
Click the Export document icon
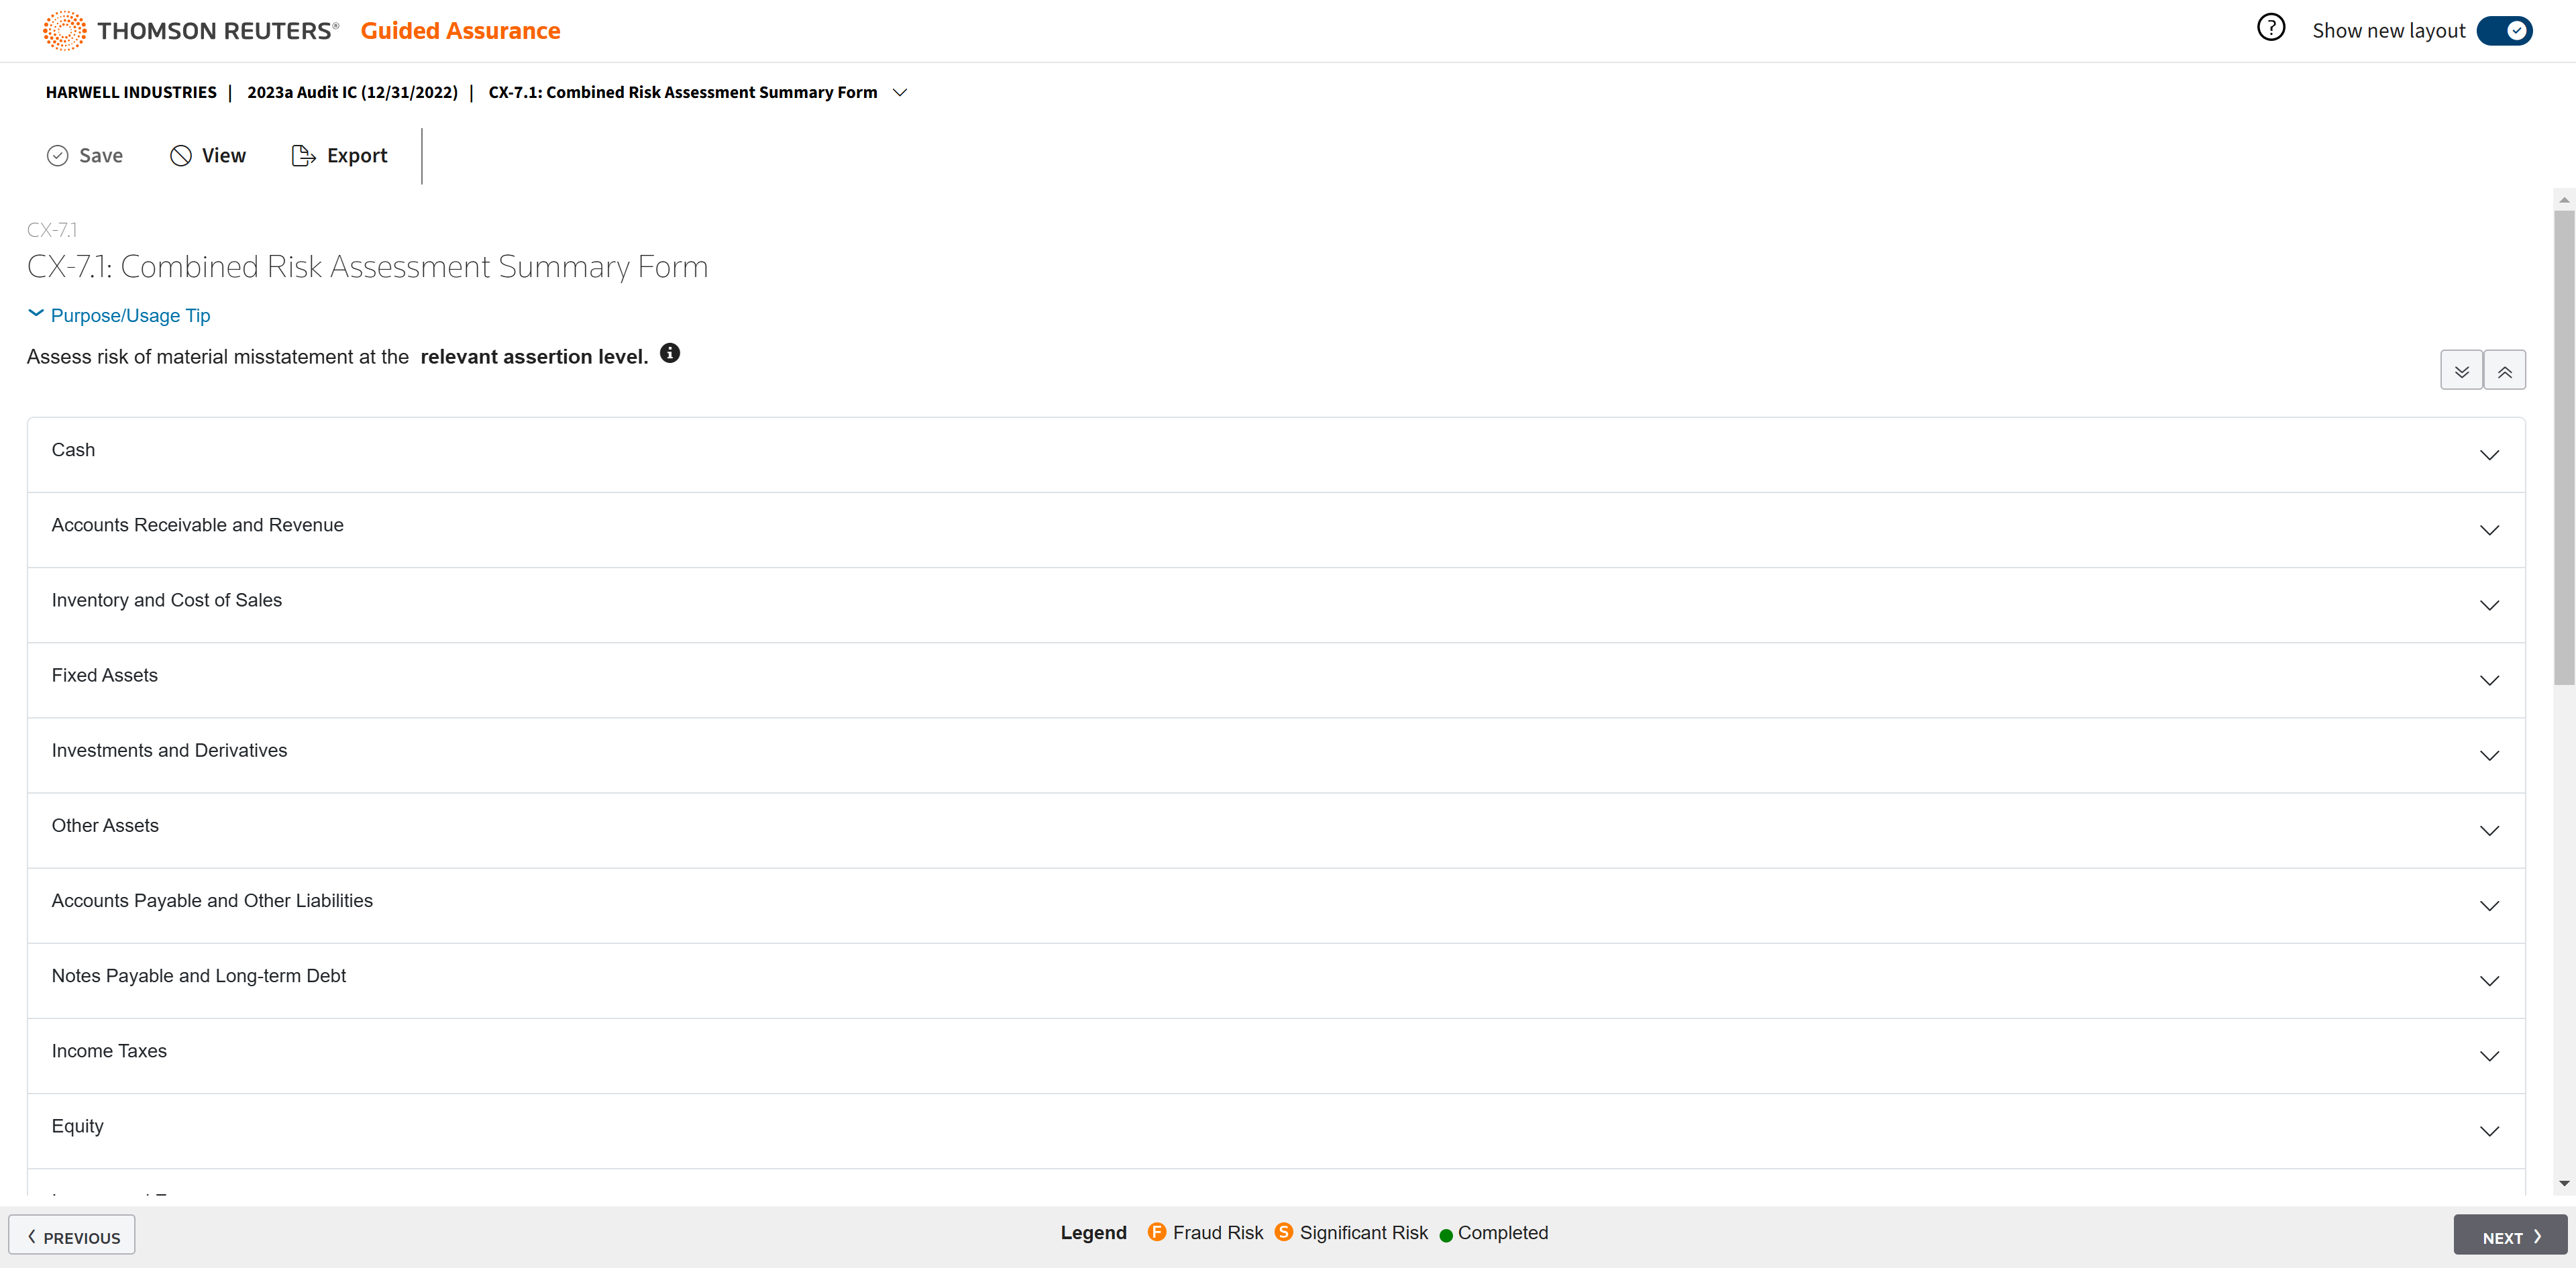coord(303,155)
